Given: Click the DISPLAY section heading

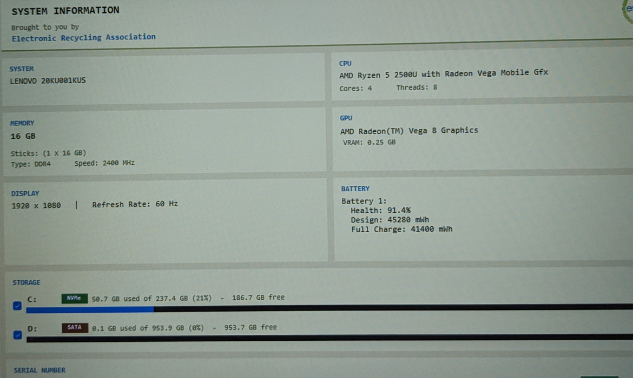Looking at the screenshot, I should pos(25,193).
